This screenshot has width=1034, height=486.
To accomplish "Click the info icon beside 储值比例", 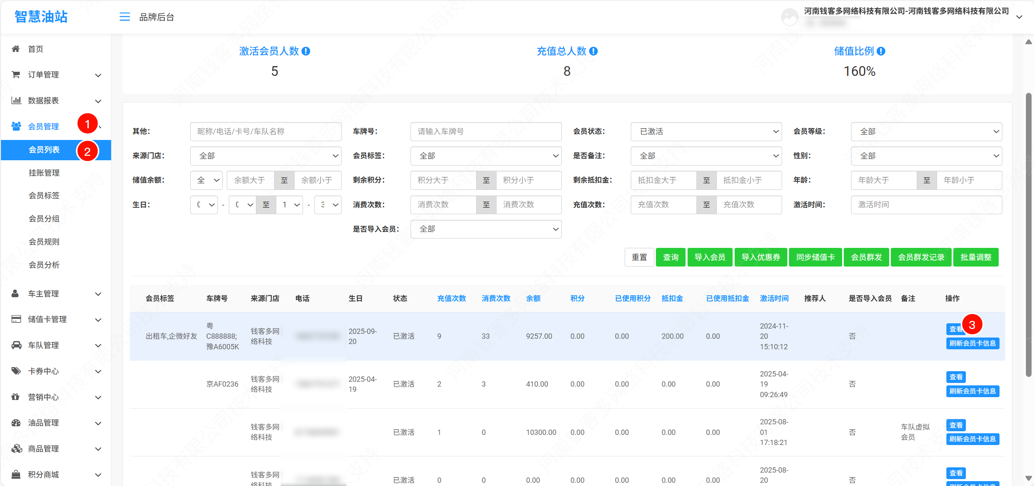I will [881, 51].
